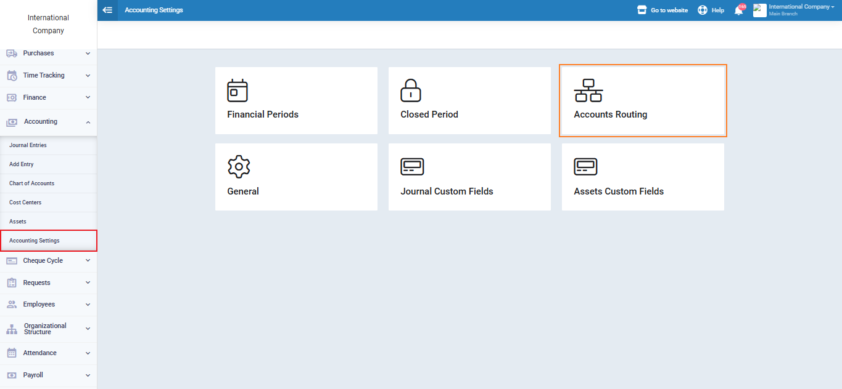Select Chart of Accounts menu item
Image resolution: width=842 pixels, height=389 pixels.
pos(32,183)
